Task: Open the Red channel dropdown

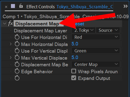Action: [96, 37]
